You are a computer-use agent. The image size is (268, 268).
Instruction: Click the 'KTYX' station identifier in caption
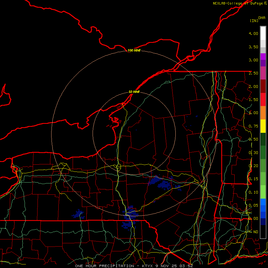pyautogui.click(x=148, y=266)
